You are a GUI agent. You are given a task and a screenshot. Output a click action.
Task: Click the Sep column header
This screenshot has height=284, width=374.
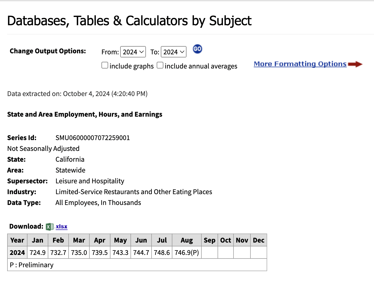tap(210, 240)
